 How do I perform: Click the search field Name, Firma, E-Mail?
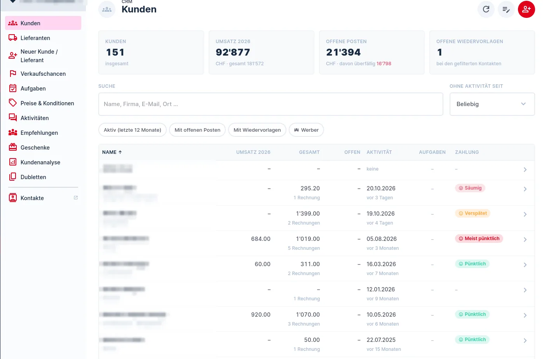[x=271, y=104]
